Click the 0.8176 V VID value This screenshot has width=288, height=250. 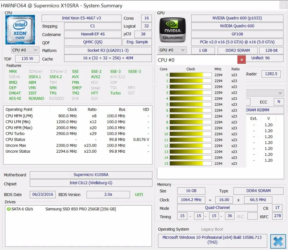click(x=141, y=140)
